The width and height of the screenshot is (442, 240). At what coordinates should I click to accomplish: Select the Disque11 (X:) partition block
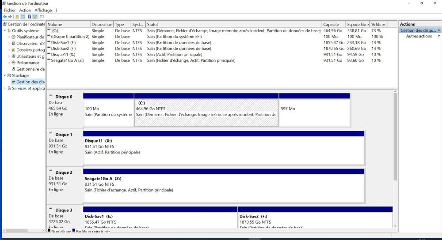[224, 148]
